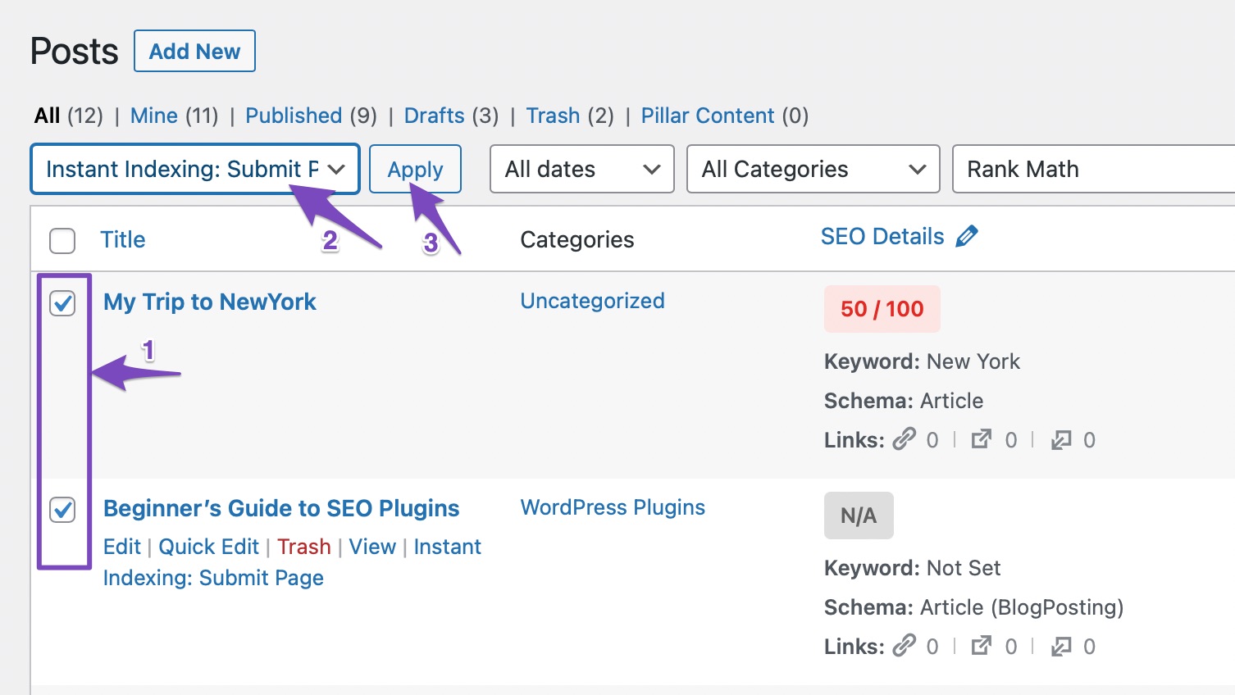Open the Instant Indexing bulk actions dropdown
Screen dimensions: 1235x695
pyautogui.click(x=194, y=169)
